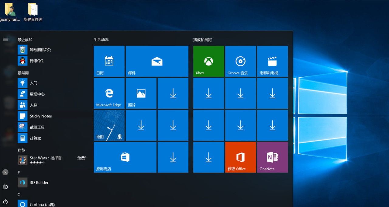Launch 3D Builder from app list
Image resolution: width=389 pixels, height=207 pixels.
pos(52,183)
